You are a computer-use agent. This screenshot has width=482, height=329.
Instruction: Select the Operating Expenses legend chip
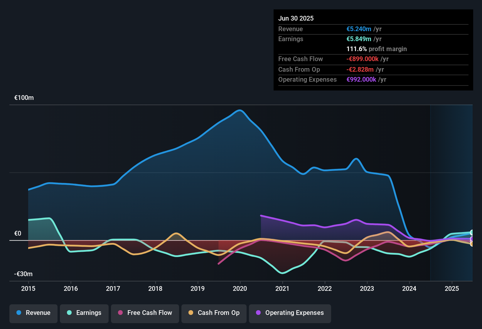click(290, 313)
